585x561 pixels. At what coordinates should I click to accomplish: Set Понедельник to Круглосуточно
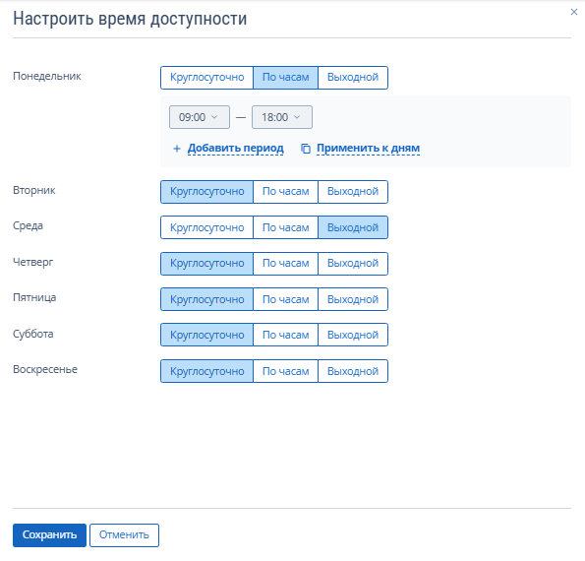[207, 78]
